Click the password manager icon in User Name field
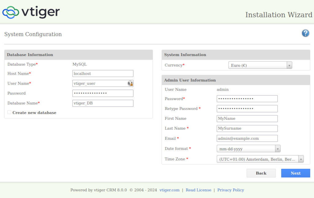Screen dimensions: 314x198 [x=130, y=83]
